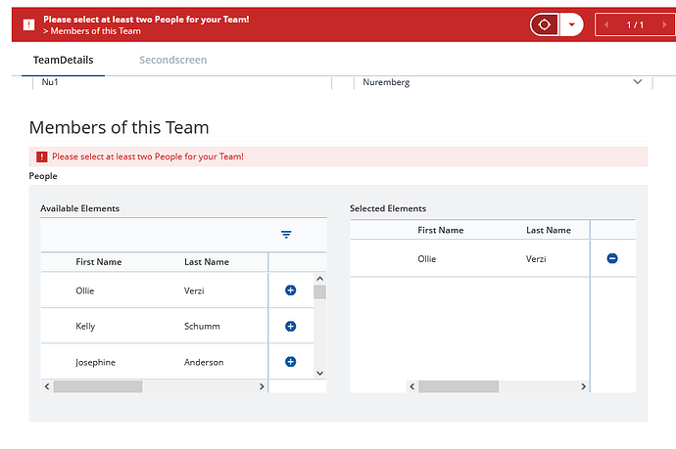Select the 'Ollie' cell in Available Elements
The width and height of the screenshot is (676, 449).
coord(85,291)
